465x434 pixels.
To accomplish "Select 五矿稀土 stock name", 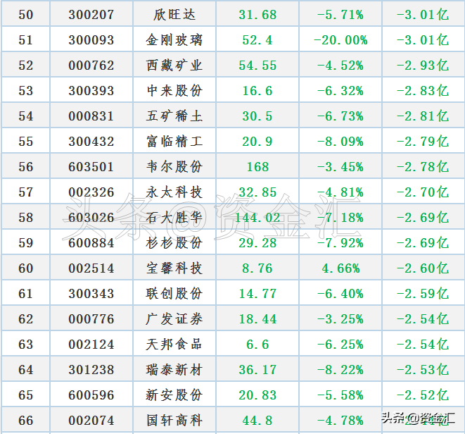I will [174, 116].
